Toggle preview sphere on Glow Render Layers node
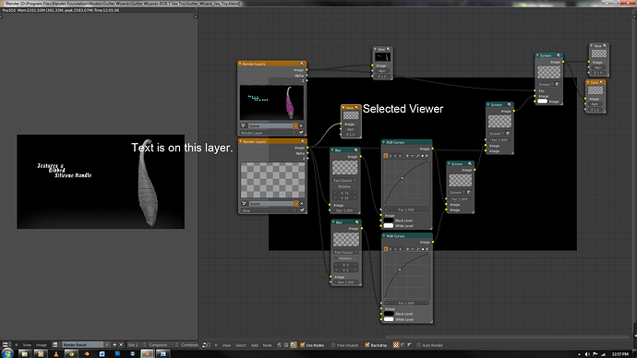637x358 pixels. tap(303, 141)
